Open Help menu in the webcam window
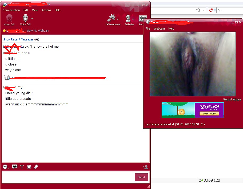This screenshot has height=189, width=243. (x=171, y=28)
